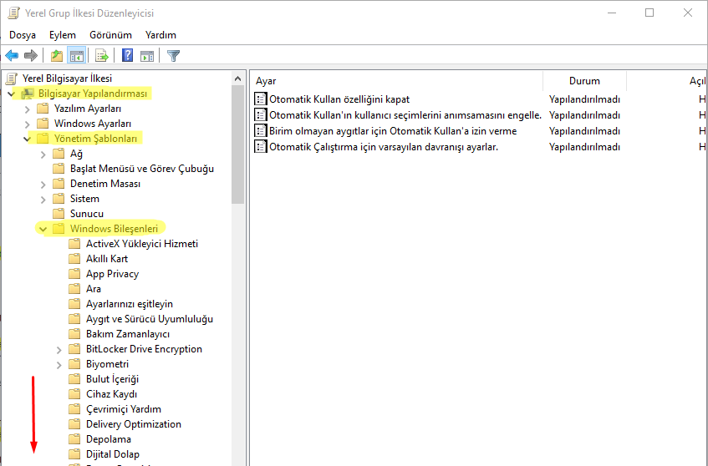Click the Up one level folder icon
The height and width of the screenshot is (466, 708).
pos(57,56)
